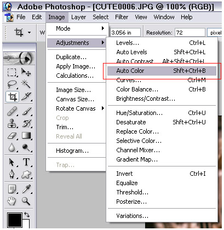Select the Magic Wand tool

point(26,84)
